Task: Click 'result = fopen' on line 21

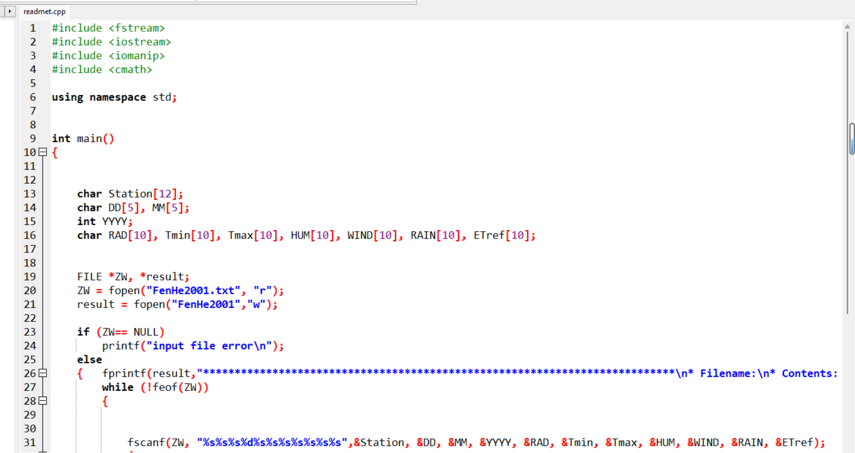Action: click(x=120, y=304)
